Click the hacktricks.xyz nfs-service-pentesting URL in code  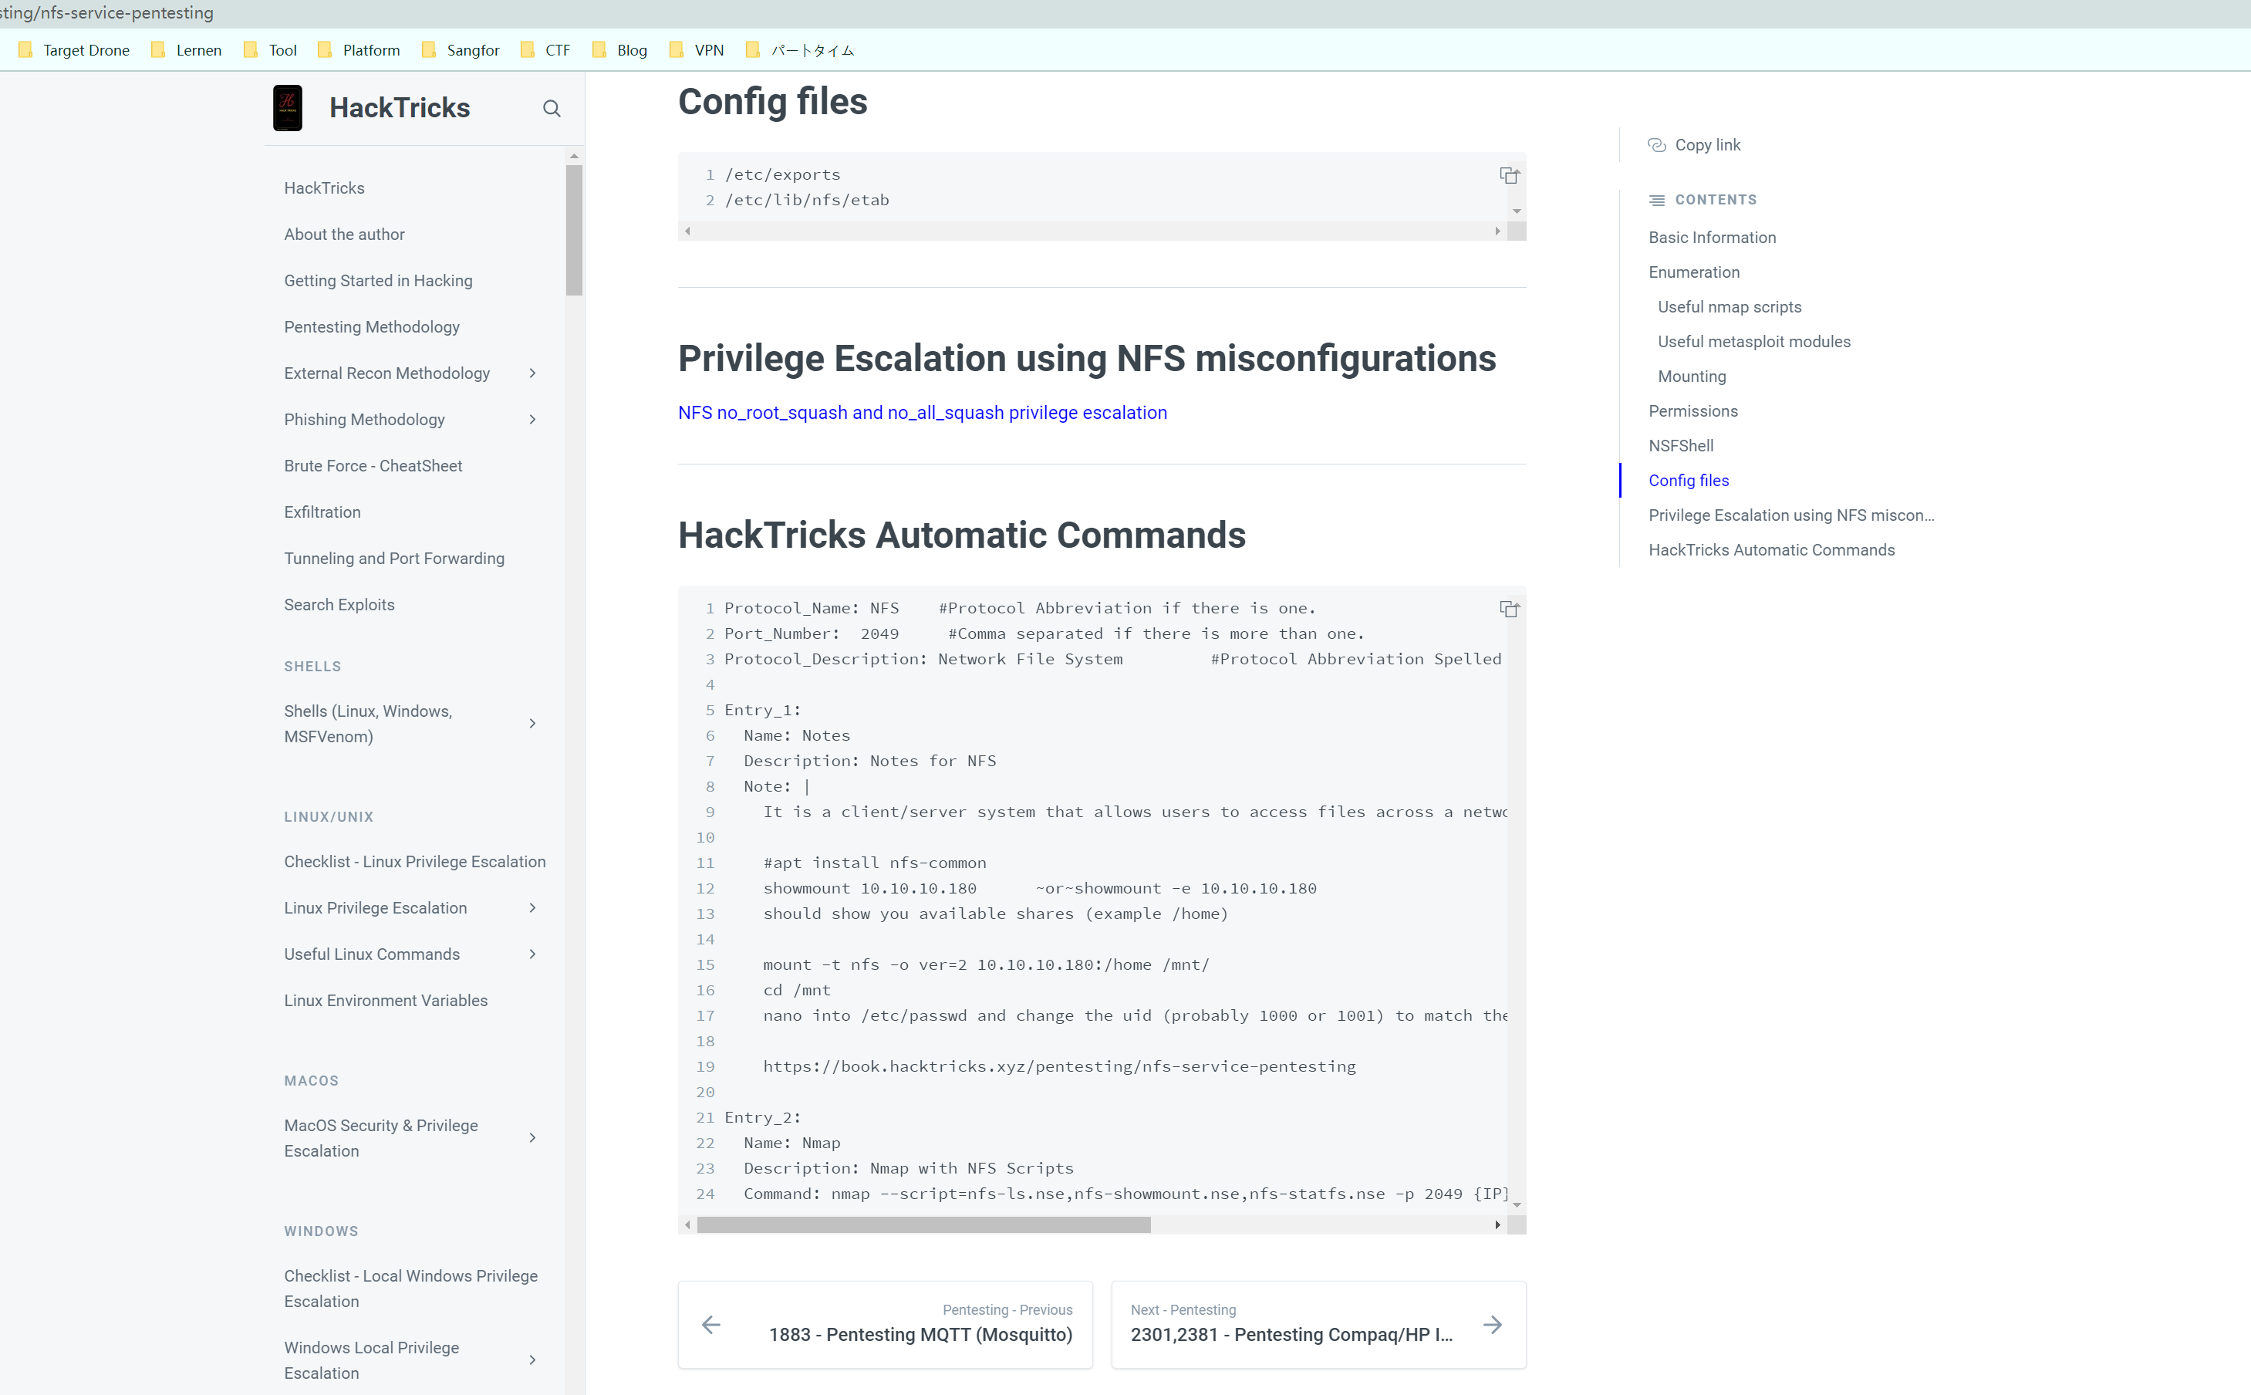pos(1060,1066)
